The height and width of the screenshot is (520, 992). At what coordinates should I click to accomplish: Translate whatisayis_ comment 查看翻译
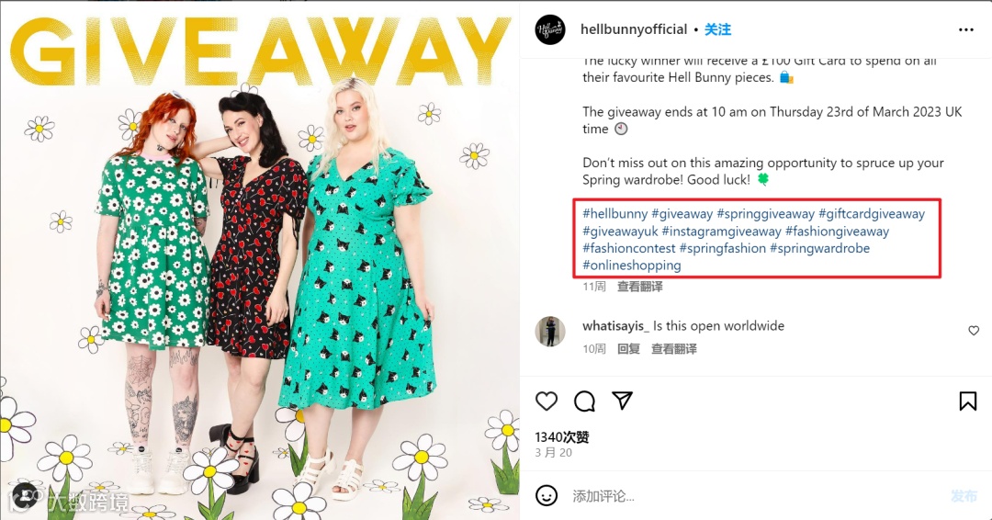click(674, 348)
